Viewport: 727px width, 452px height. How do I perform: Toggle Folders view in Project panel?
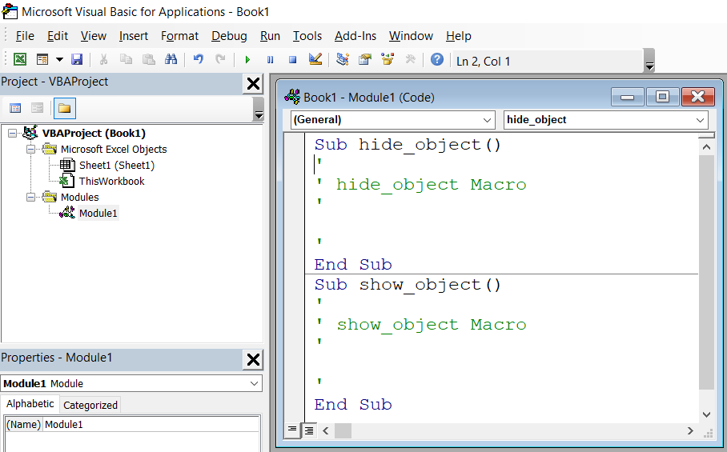point(64,108)
